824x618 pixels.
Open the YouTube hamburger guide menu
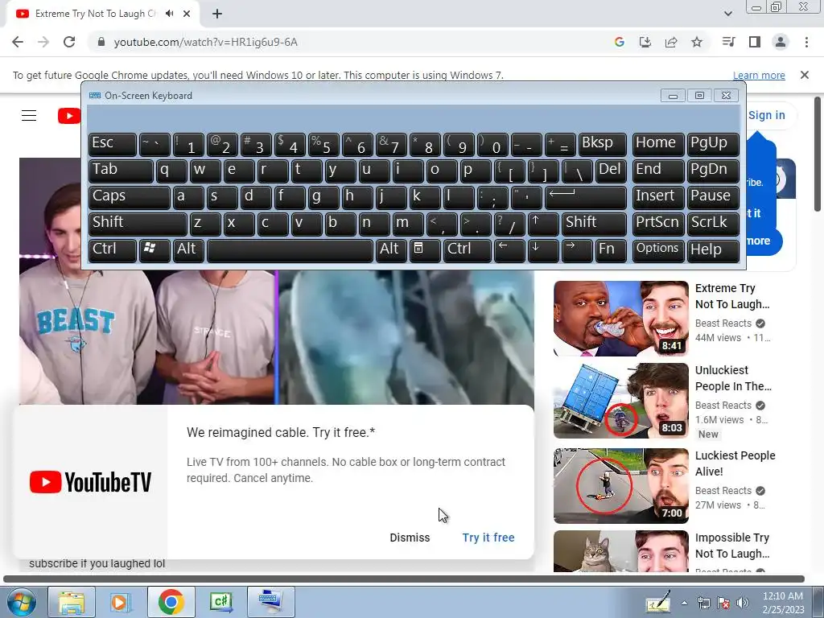(x=29, y=116)
